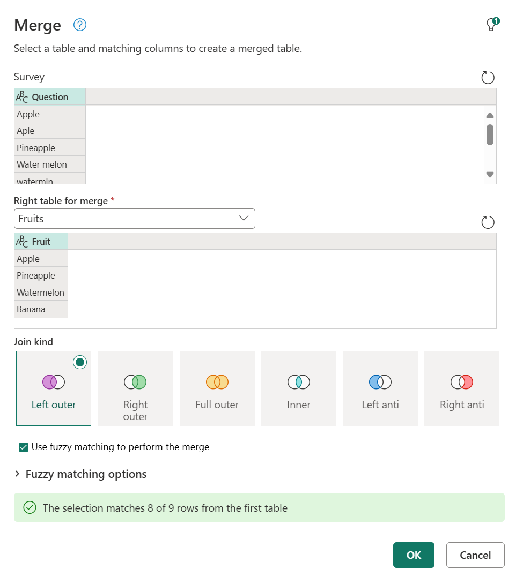Screen dimensions: 523x584
Task: Select the Left outer radio button
Action: (80, 363)
